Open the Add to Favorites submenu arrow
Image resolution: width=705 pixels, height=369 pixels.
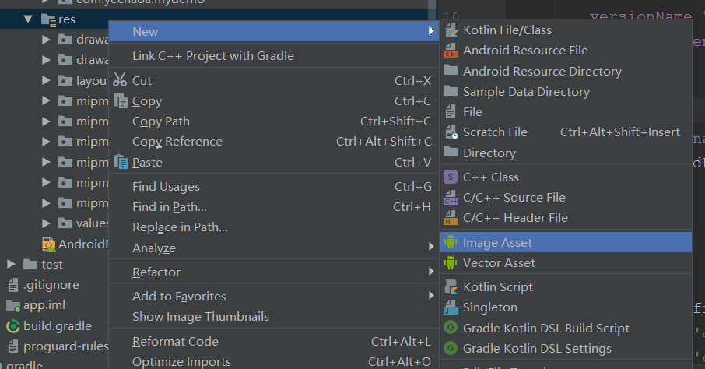point(431,295)
